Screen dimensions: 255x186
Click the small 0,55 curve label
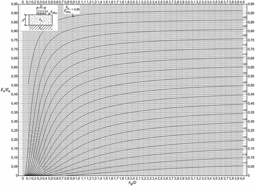(x=245, y=82)
